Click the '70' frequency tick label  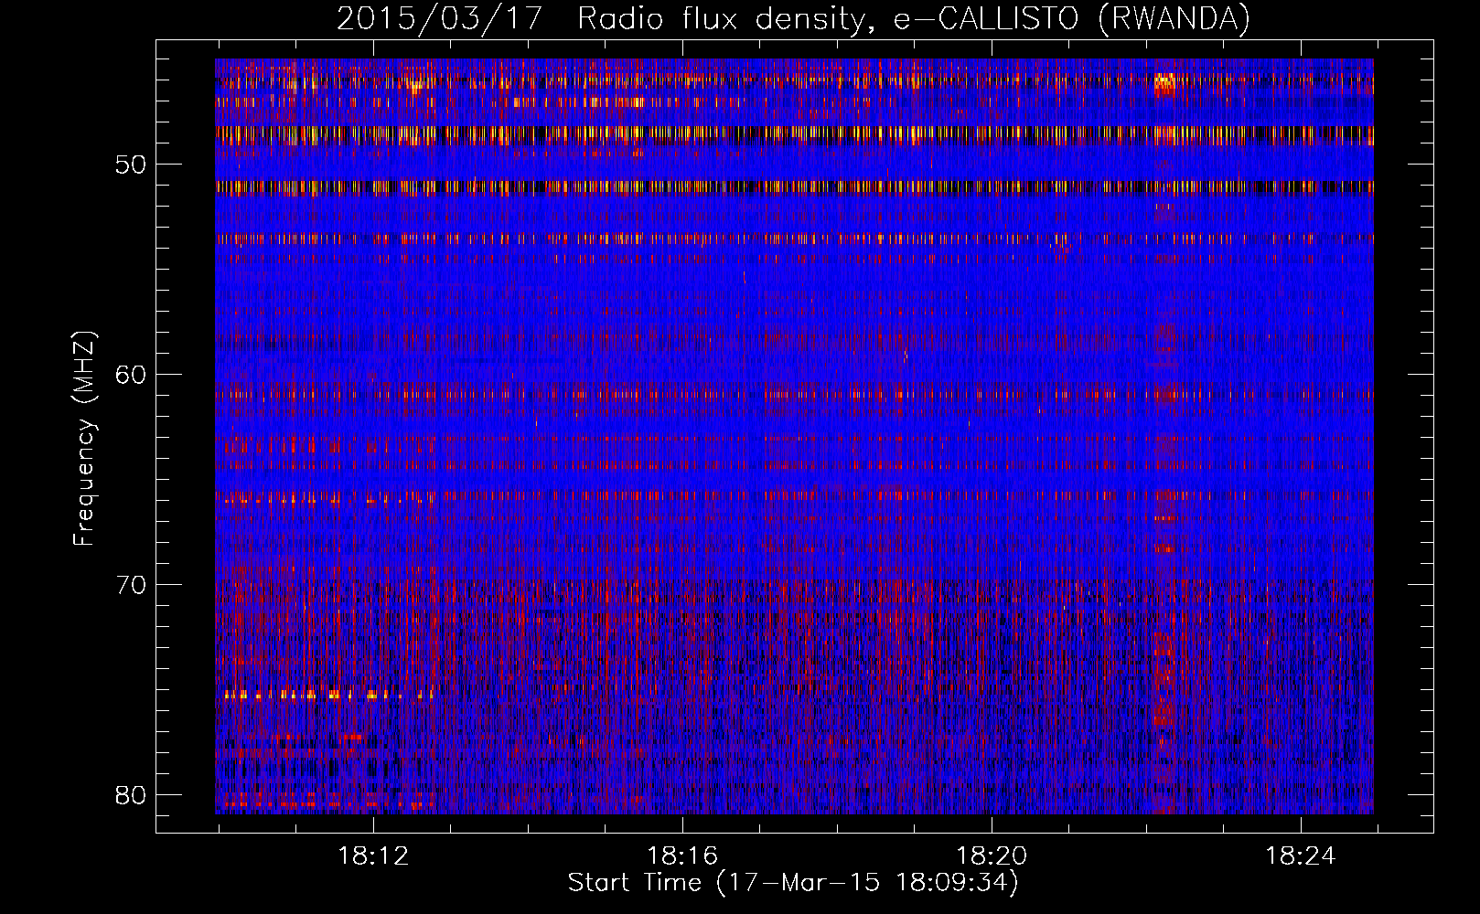(131, 584)
